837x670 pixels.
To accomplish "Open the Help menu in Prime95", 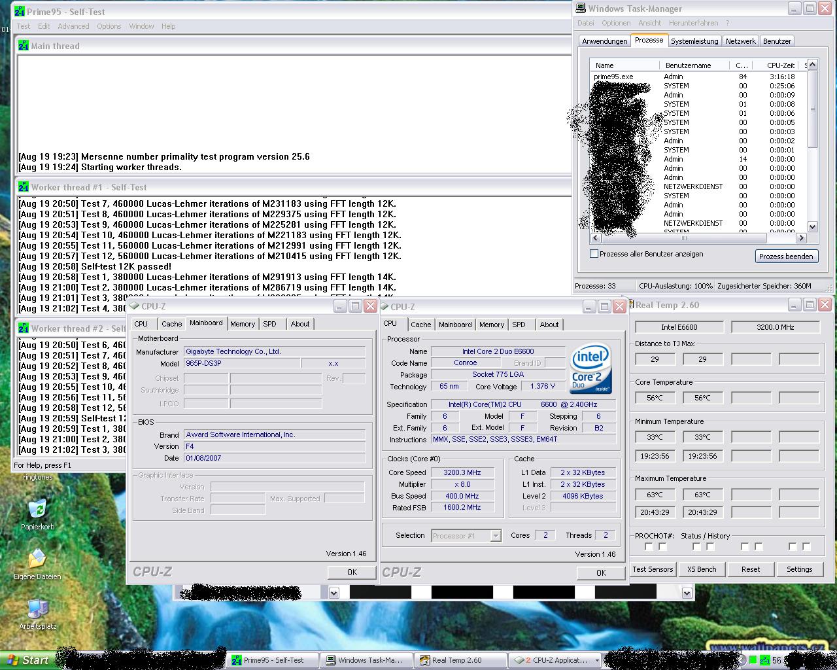I will pyautogui.click(x=168, y=26).
